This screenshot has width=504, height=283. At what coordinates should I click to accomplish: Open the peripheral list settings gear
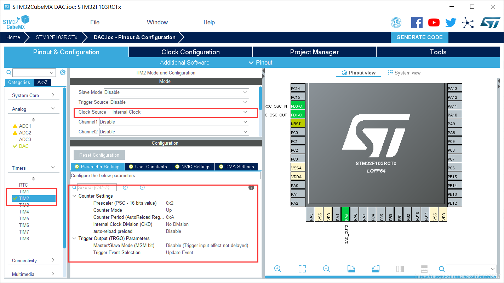tap(63, 72)
